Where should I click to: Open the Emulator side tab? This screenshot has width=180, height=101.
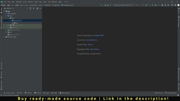(179, 87)
